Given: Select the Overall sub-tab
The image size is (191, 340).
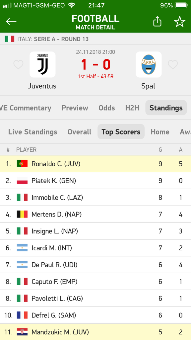Looking at the screenshot, I should point(80,132).
